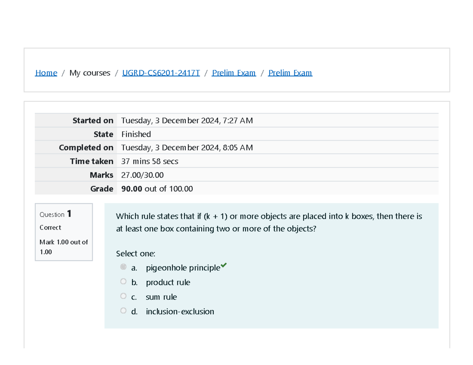Click the pigeonhole principle answer text
Screen dimensions: 473x365
[183, 268]
